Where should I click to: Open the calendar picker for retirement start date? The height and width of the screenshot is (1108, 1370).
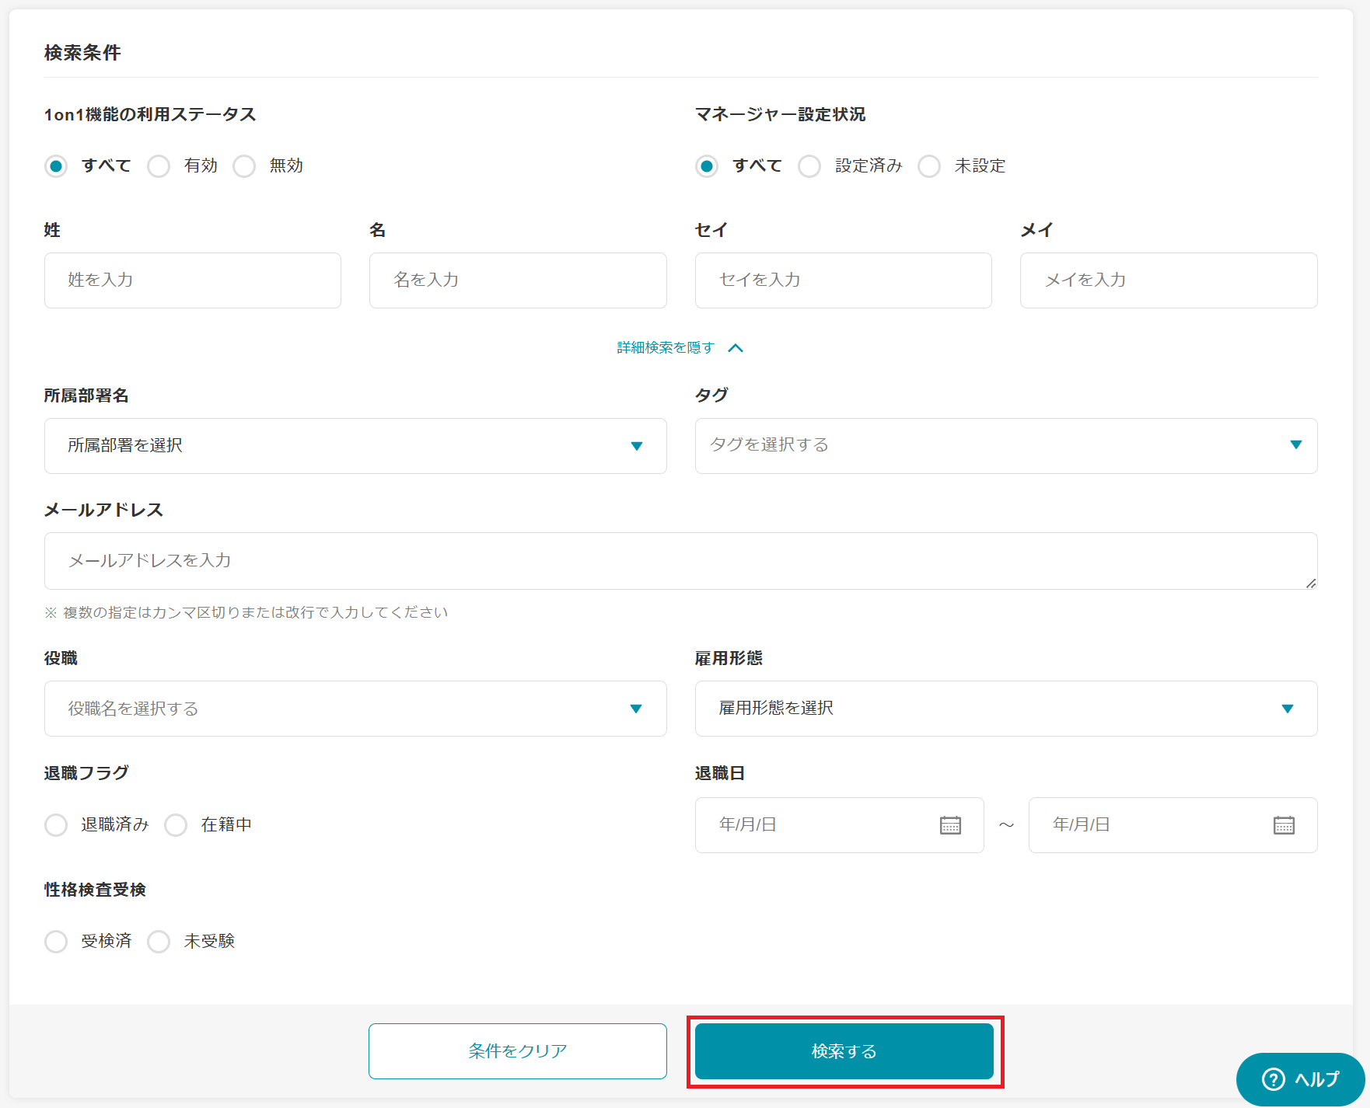pyautogui.click(x=952, y=825)
